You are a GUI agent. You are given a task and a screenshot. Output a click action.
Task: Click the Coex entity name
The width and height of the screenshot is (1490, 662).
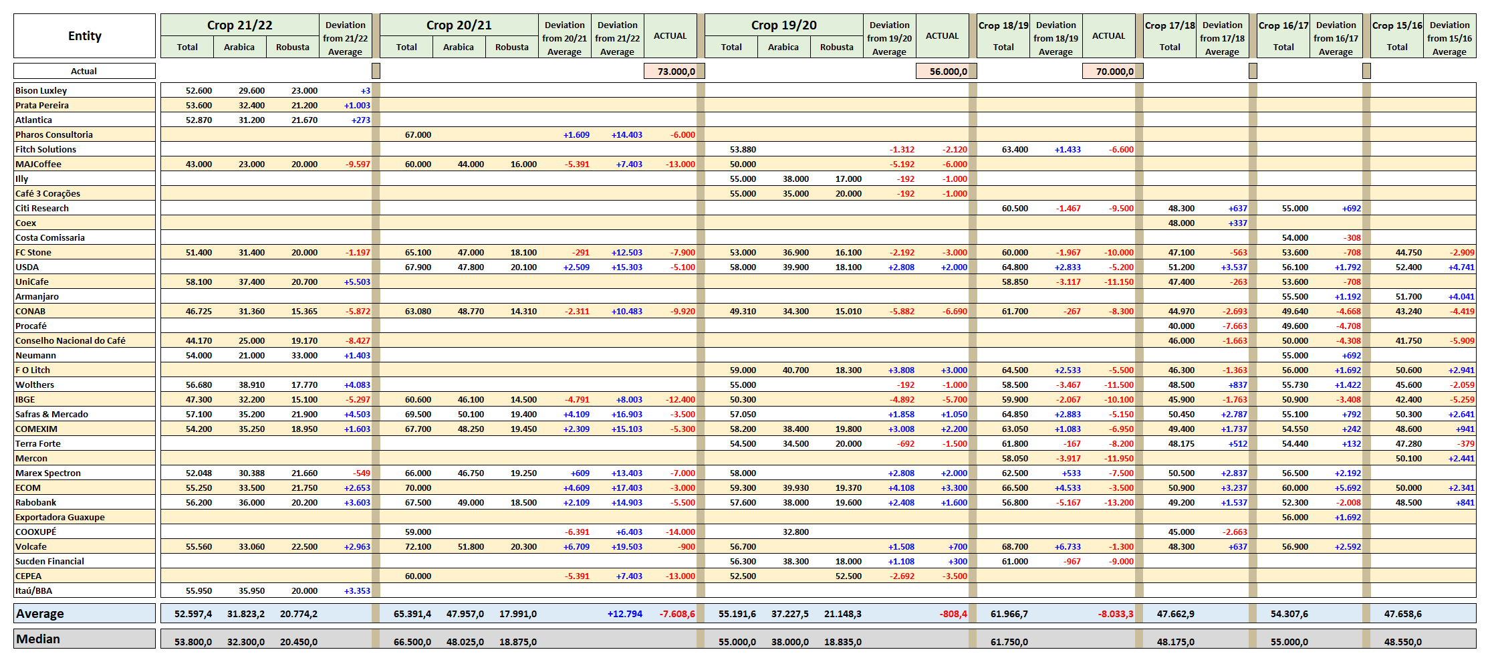pyautogui.click(x=25, y=223)
